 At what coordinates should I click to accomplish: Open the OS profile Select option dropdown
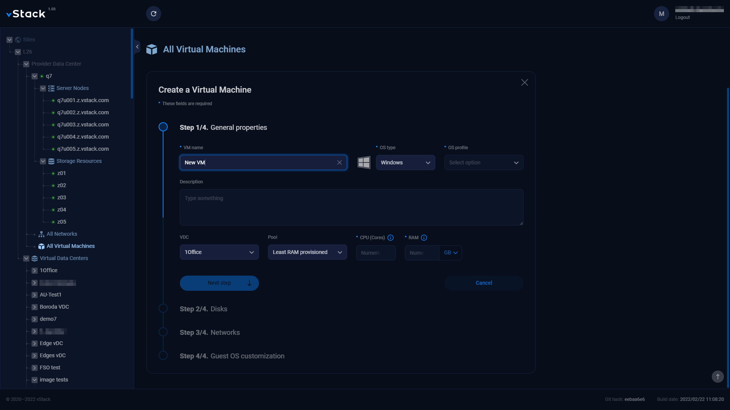(x=484, y=162)
